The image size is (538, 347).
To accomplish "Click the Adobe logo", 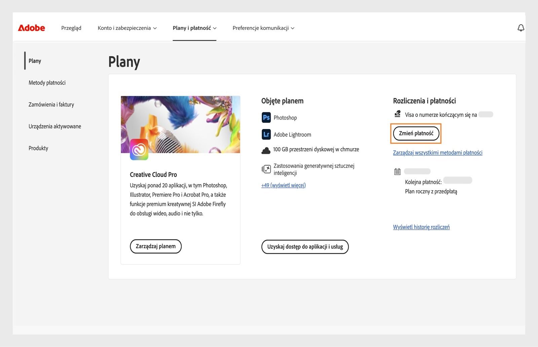I will pos(31,28).
